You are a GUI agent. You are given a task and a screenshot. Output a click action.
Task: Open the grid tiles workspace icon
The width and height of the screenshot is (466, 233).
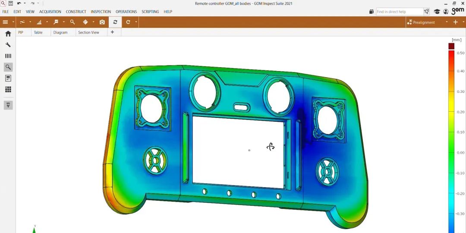[x=8, y=89]
